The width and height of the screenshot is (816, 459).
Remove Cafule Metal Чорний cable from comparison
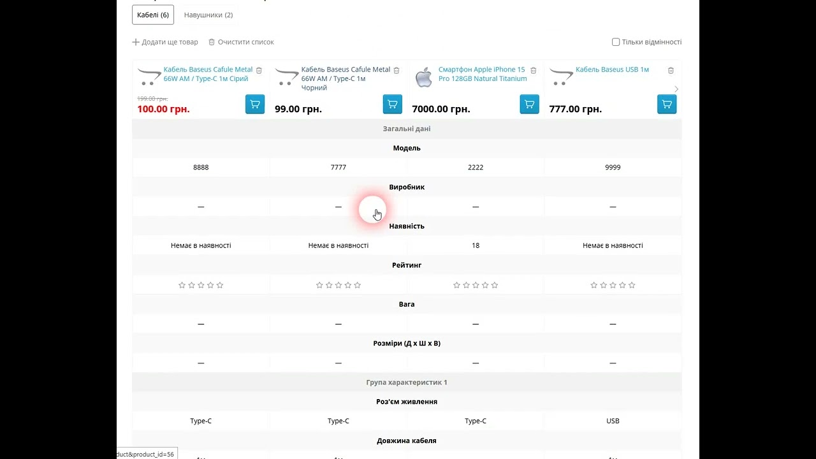397,70
